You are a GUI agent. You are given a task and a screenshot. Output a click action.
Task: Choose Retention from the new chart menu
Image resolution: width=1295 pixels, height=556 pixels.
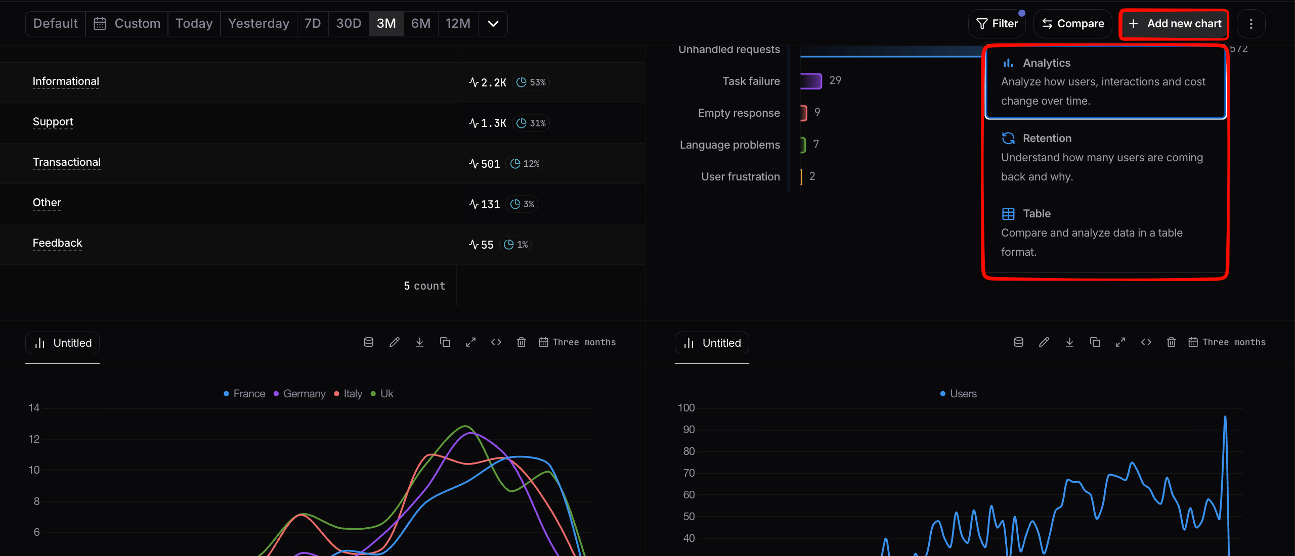[1106, 157]
